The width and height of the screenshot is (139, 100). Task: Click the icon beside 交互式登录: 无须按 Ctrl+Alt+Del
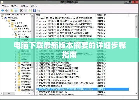point(37,80)
